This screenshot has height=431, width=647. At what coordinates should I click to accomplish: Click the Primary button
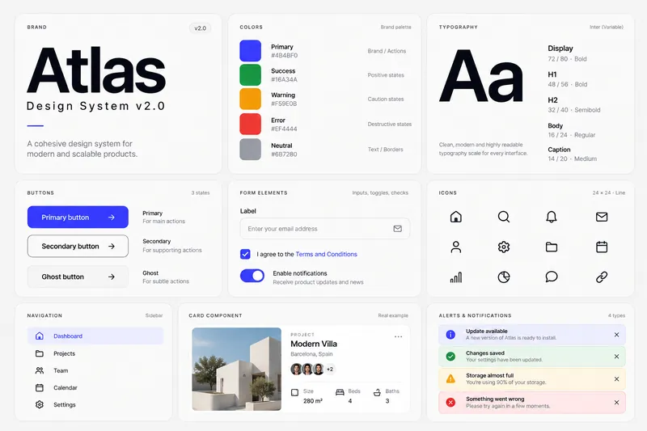tap(78, 217)
